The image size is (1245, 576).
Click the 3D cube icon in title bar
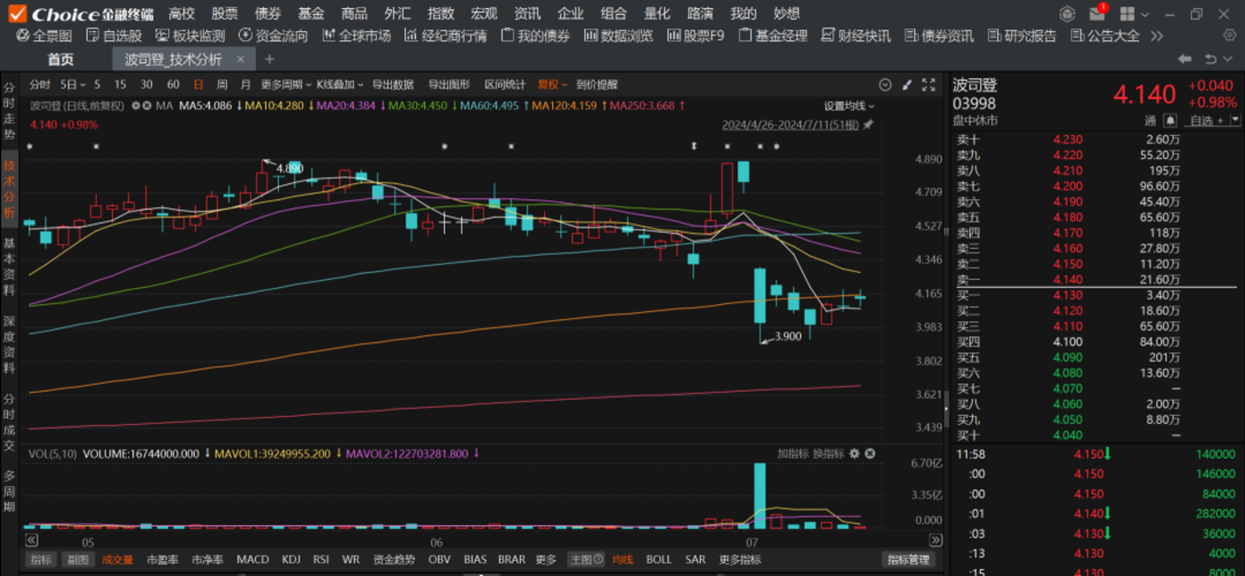(1067, 14)
